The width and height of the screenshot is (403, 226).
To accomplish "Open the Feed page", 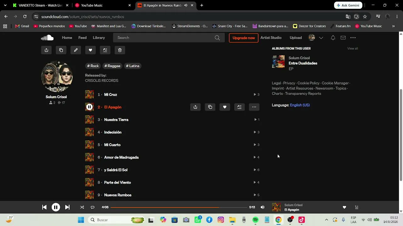I will point(82,38).
